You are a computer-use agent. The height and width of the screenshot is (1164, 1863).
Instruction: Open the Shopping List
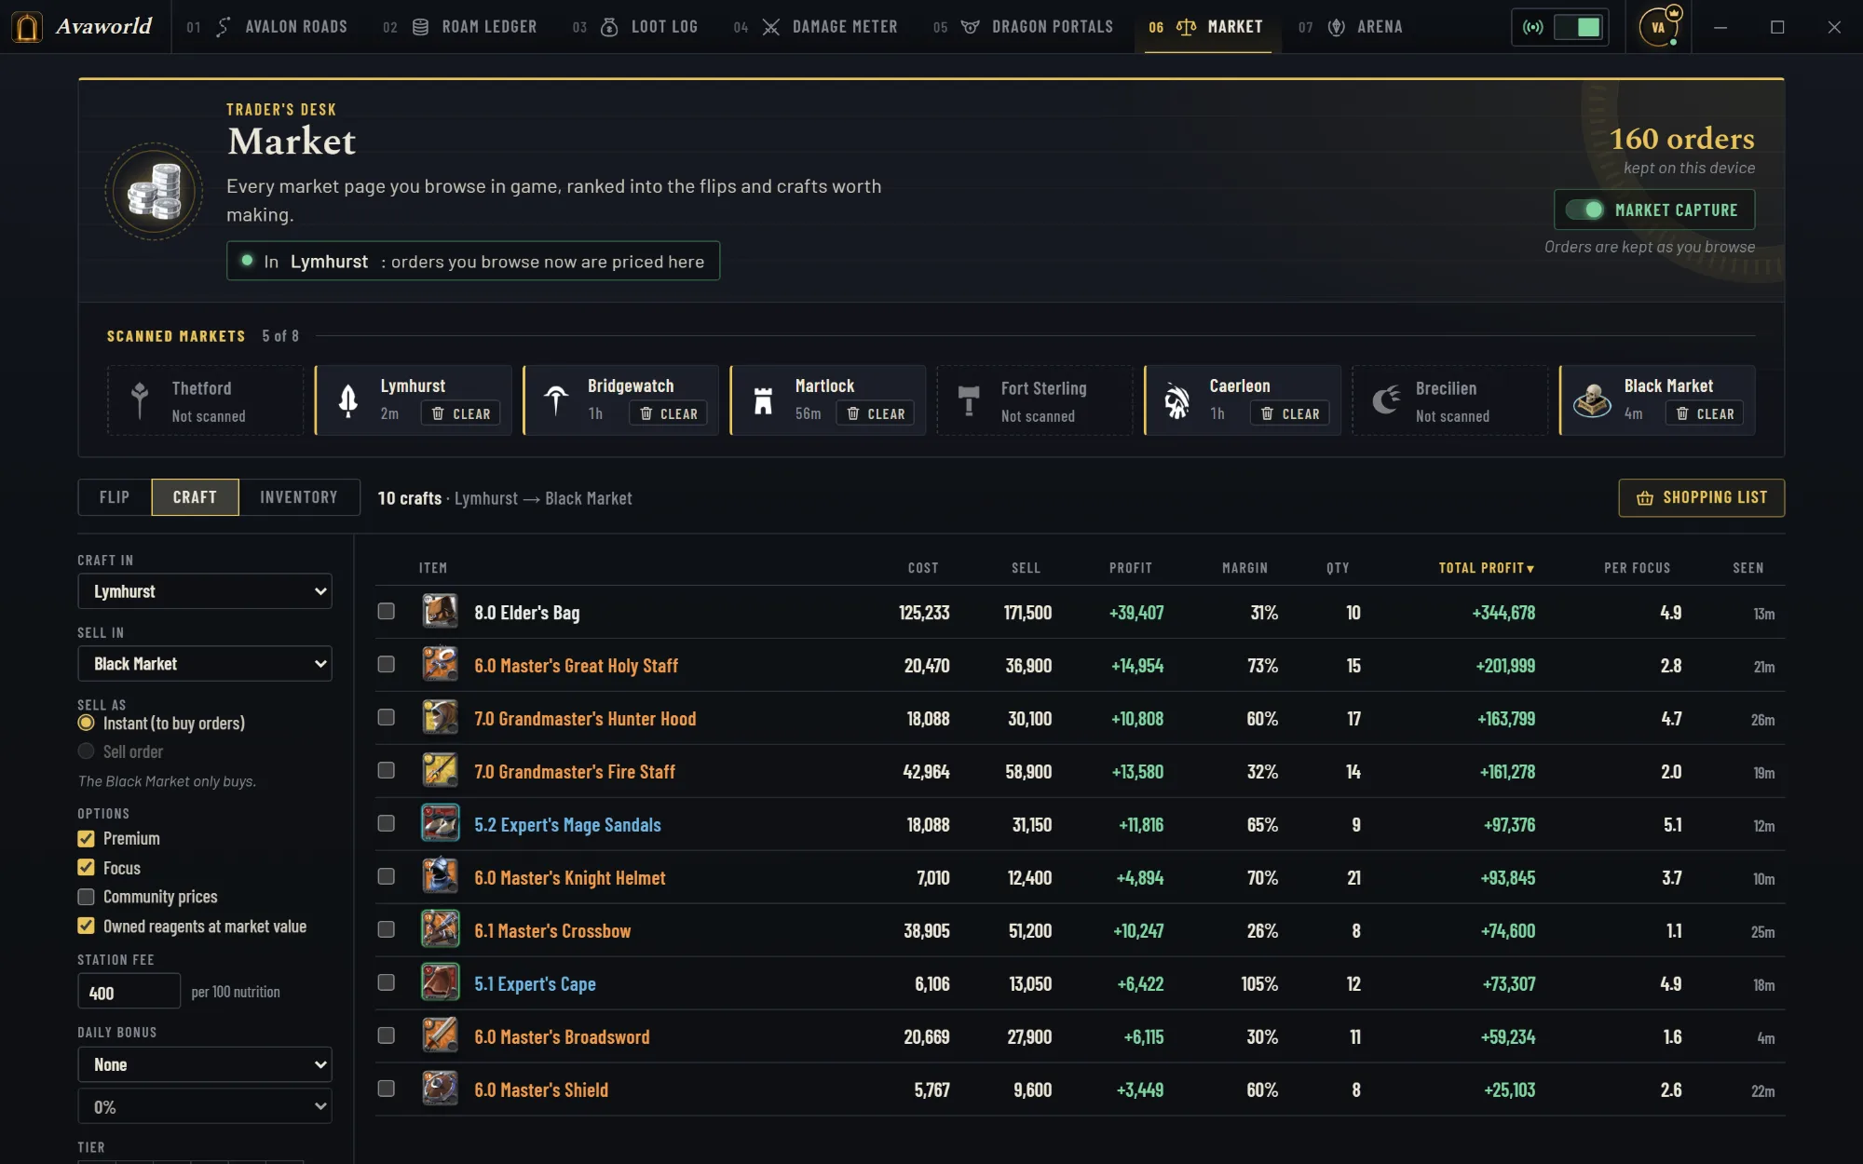[1701, 497]
